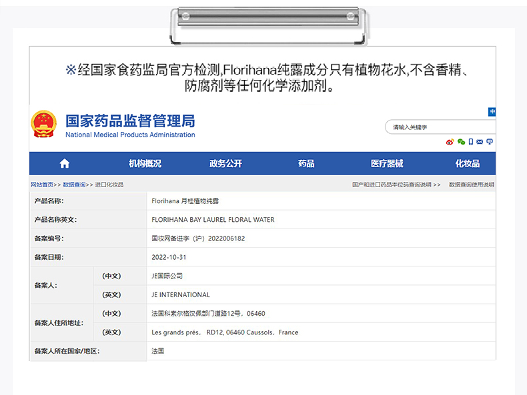Click the 备案编号 label
Screen dimensions: 527x395
49,238
